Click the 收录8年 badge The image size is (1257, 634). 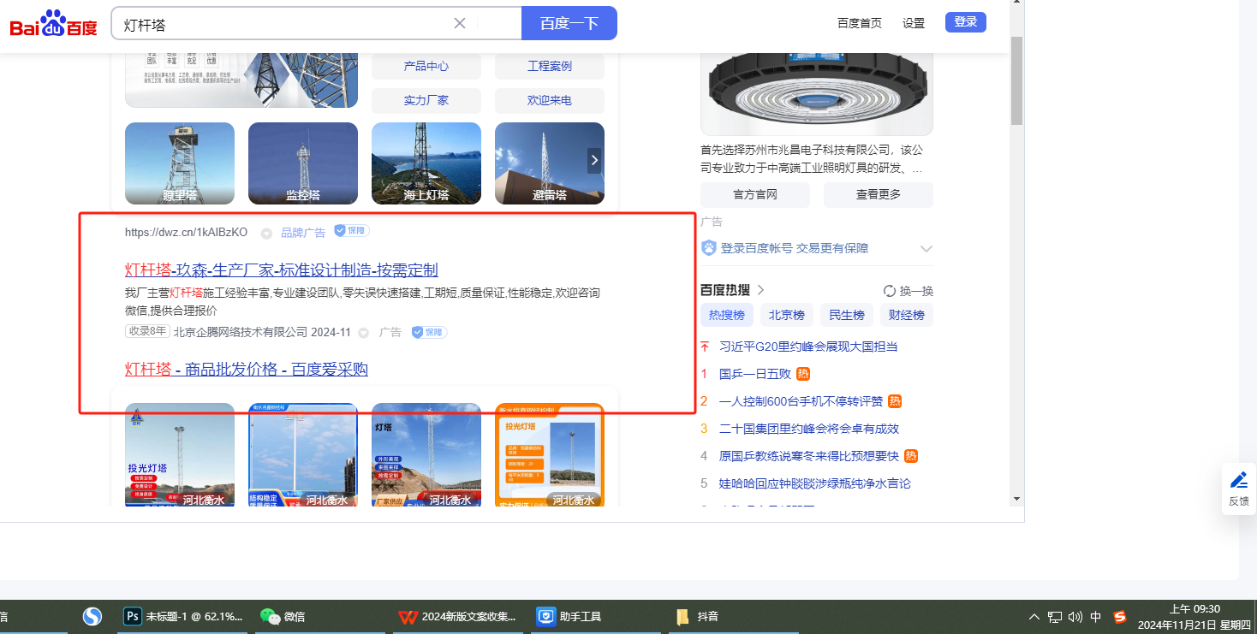coord(147,332)
